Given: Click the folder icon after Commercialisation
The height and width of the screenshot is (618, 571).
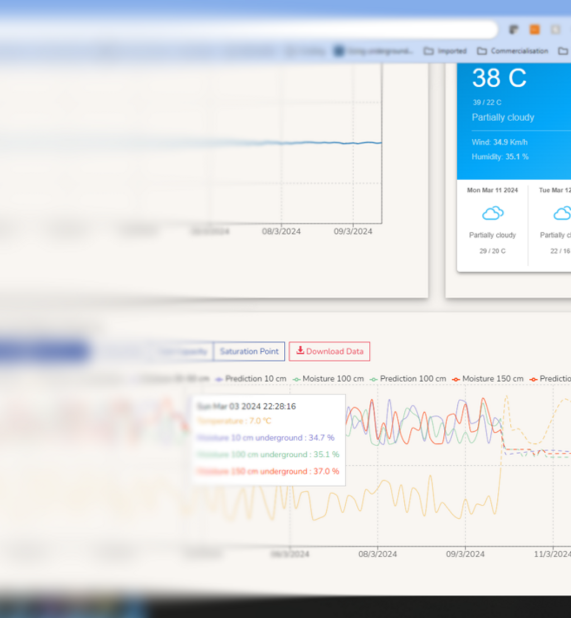Looking at the screenshot, I should click(562, 51).
